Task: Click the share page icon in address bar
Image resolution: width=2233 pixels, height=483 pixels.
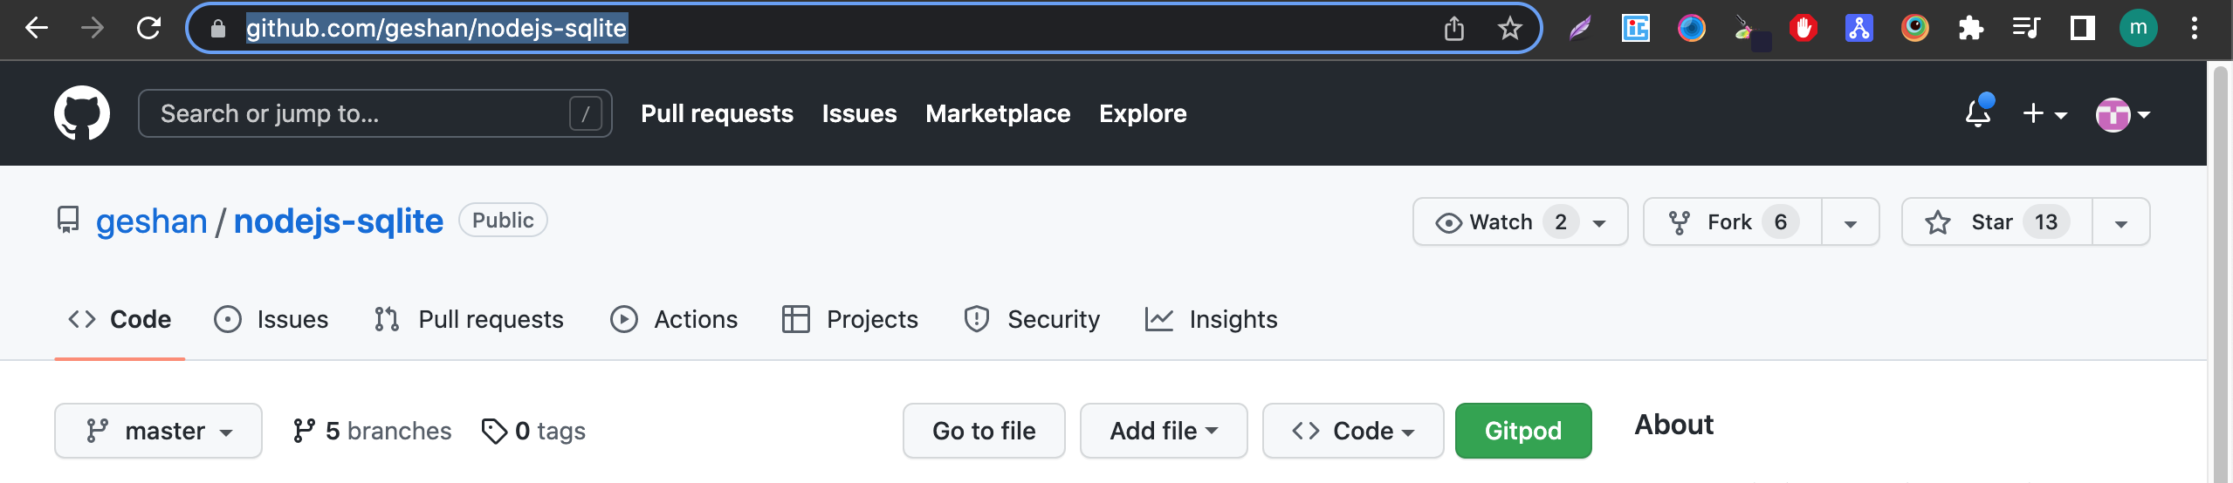Action: tap(1453, 29)
